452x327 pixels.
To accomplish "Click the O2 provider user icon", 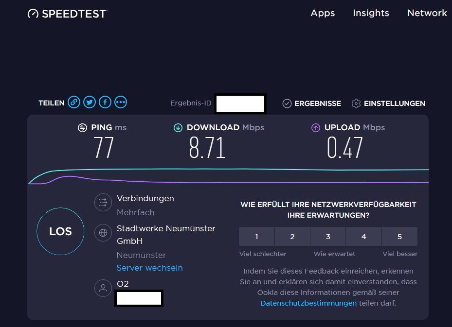I will (x=103, y=288).
